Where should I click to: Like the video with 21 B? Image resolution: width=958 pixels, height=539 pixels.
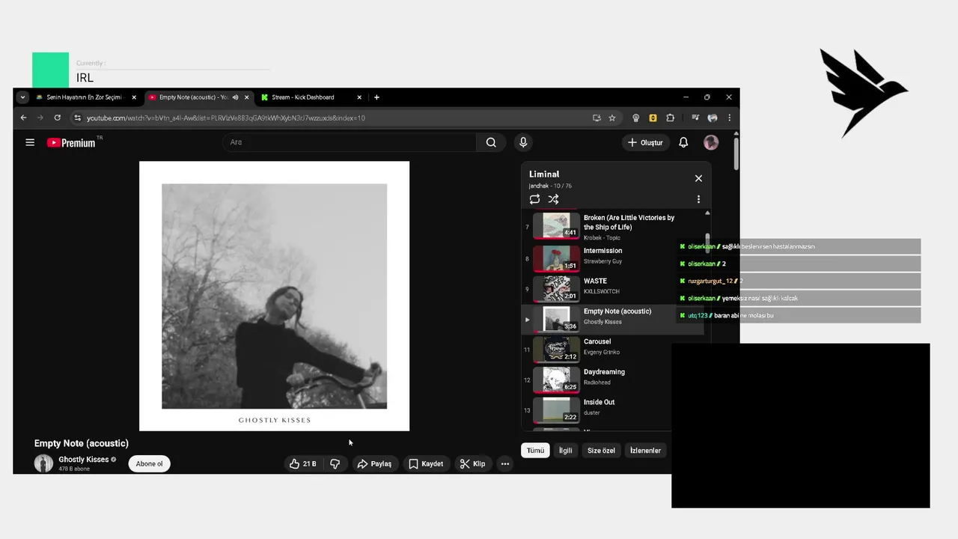pos(303,464)
